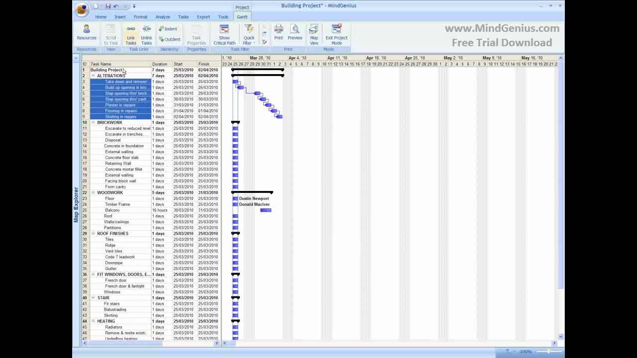Collapse the WOODWORK task group
Viewport: 637px width, 358px height.
point(93,192)
